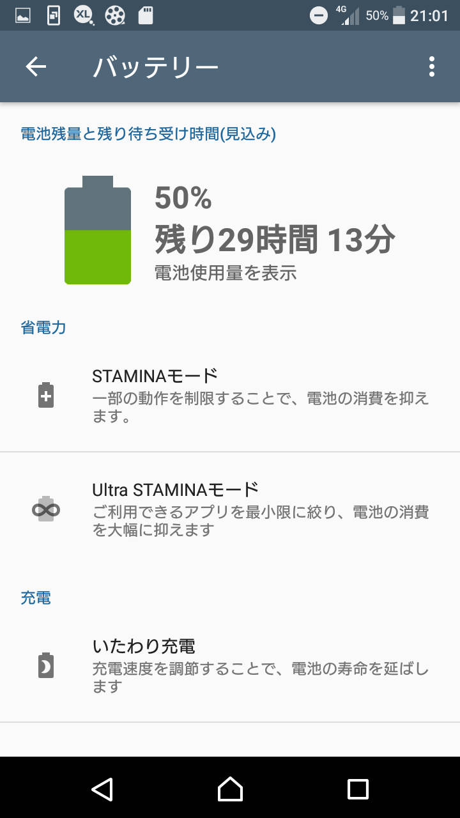Tap the film reel notification icon

[115, 15]
